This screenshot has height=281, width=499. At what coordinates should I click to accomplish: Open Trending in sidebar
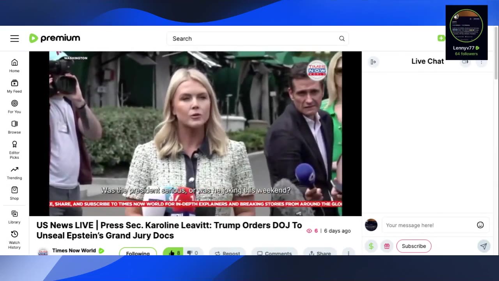(x=14, y=173)
